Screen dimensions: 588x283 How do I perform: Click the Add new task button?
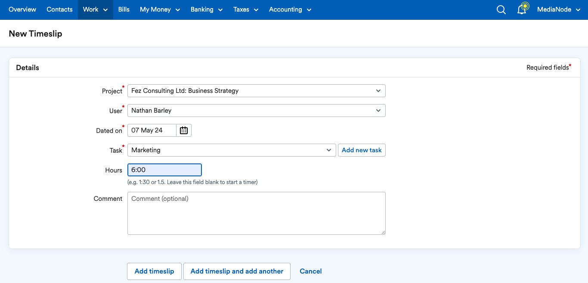pyautogui.click(x=362, y=150)
